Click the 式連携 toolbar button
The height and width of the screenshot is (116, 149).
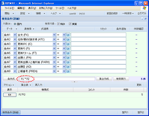tap(45, 29)
